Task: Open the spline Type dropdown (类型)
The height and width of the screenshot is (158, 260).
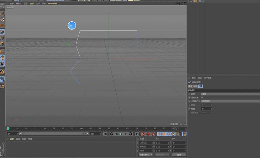Action: 231,94
